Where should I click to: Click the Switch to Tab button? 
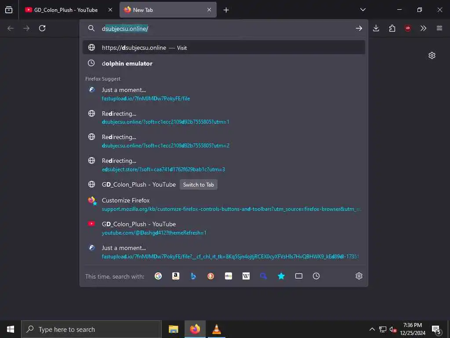[199, 184]
